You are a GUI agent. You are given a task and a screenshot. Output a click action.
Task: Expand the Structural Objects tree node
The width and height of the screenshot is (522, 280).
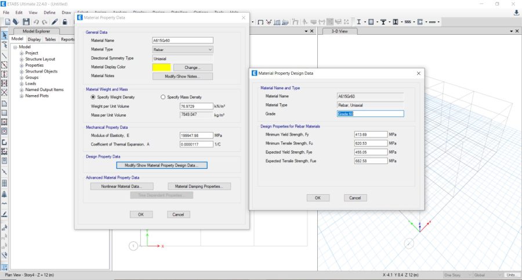[x=21, y=71]
